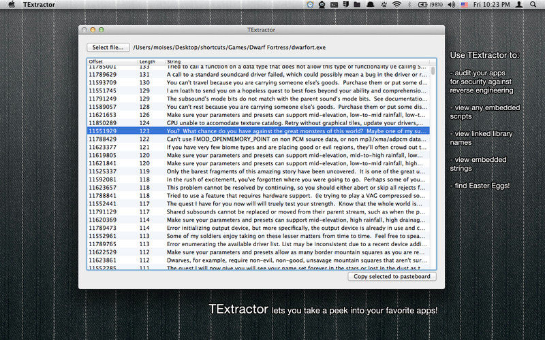The image size is (545, 340).
Task: Click the terminal icon in menu bar
Action: pyautogui.click(x=334, y=5)
